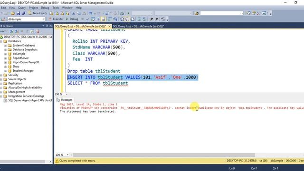Select the Security folder in Object Explorer
Viewport: 304px width, 171px height.
(13, 75)
